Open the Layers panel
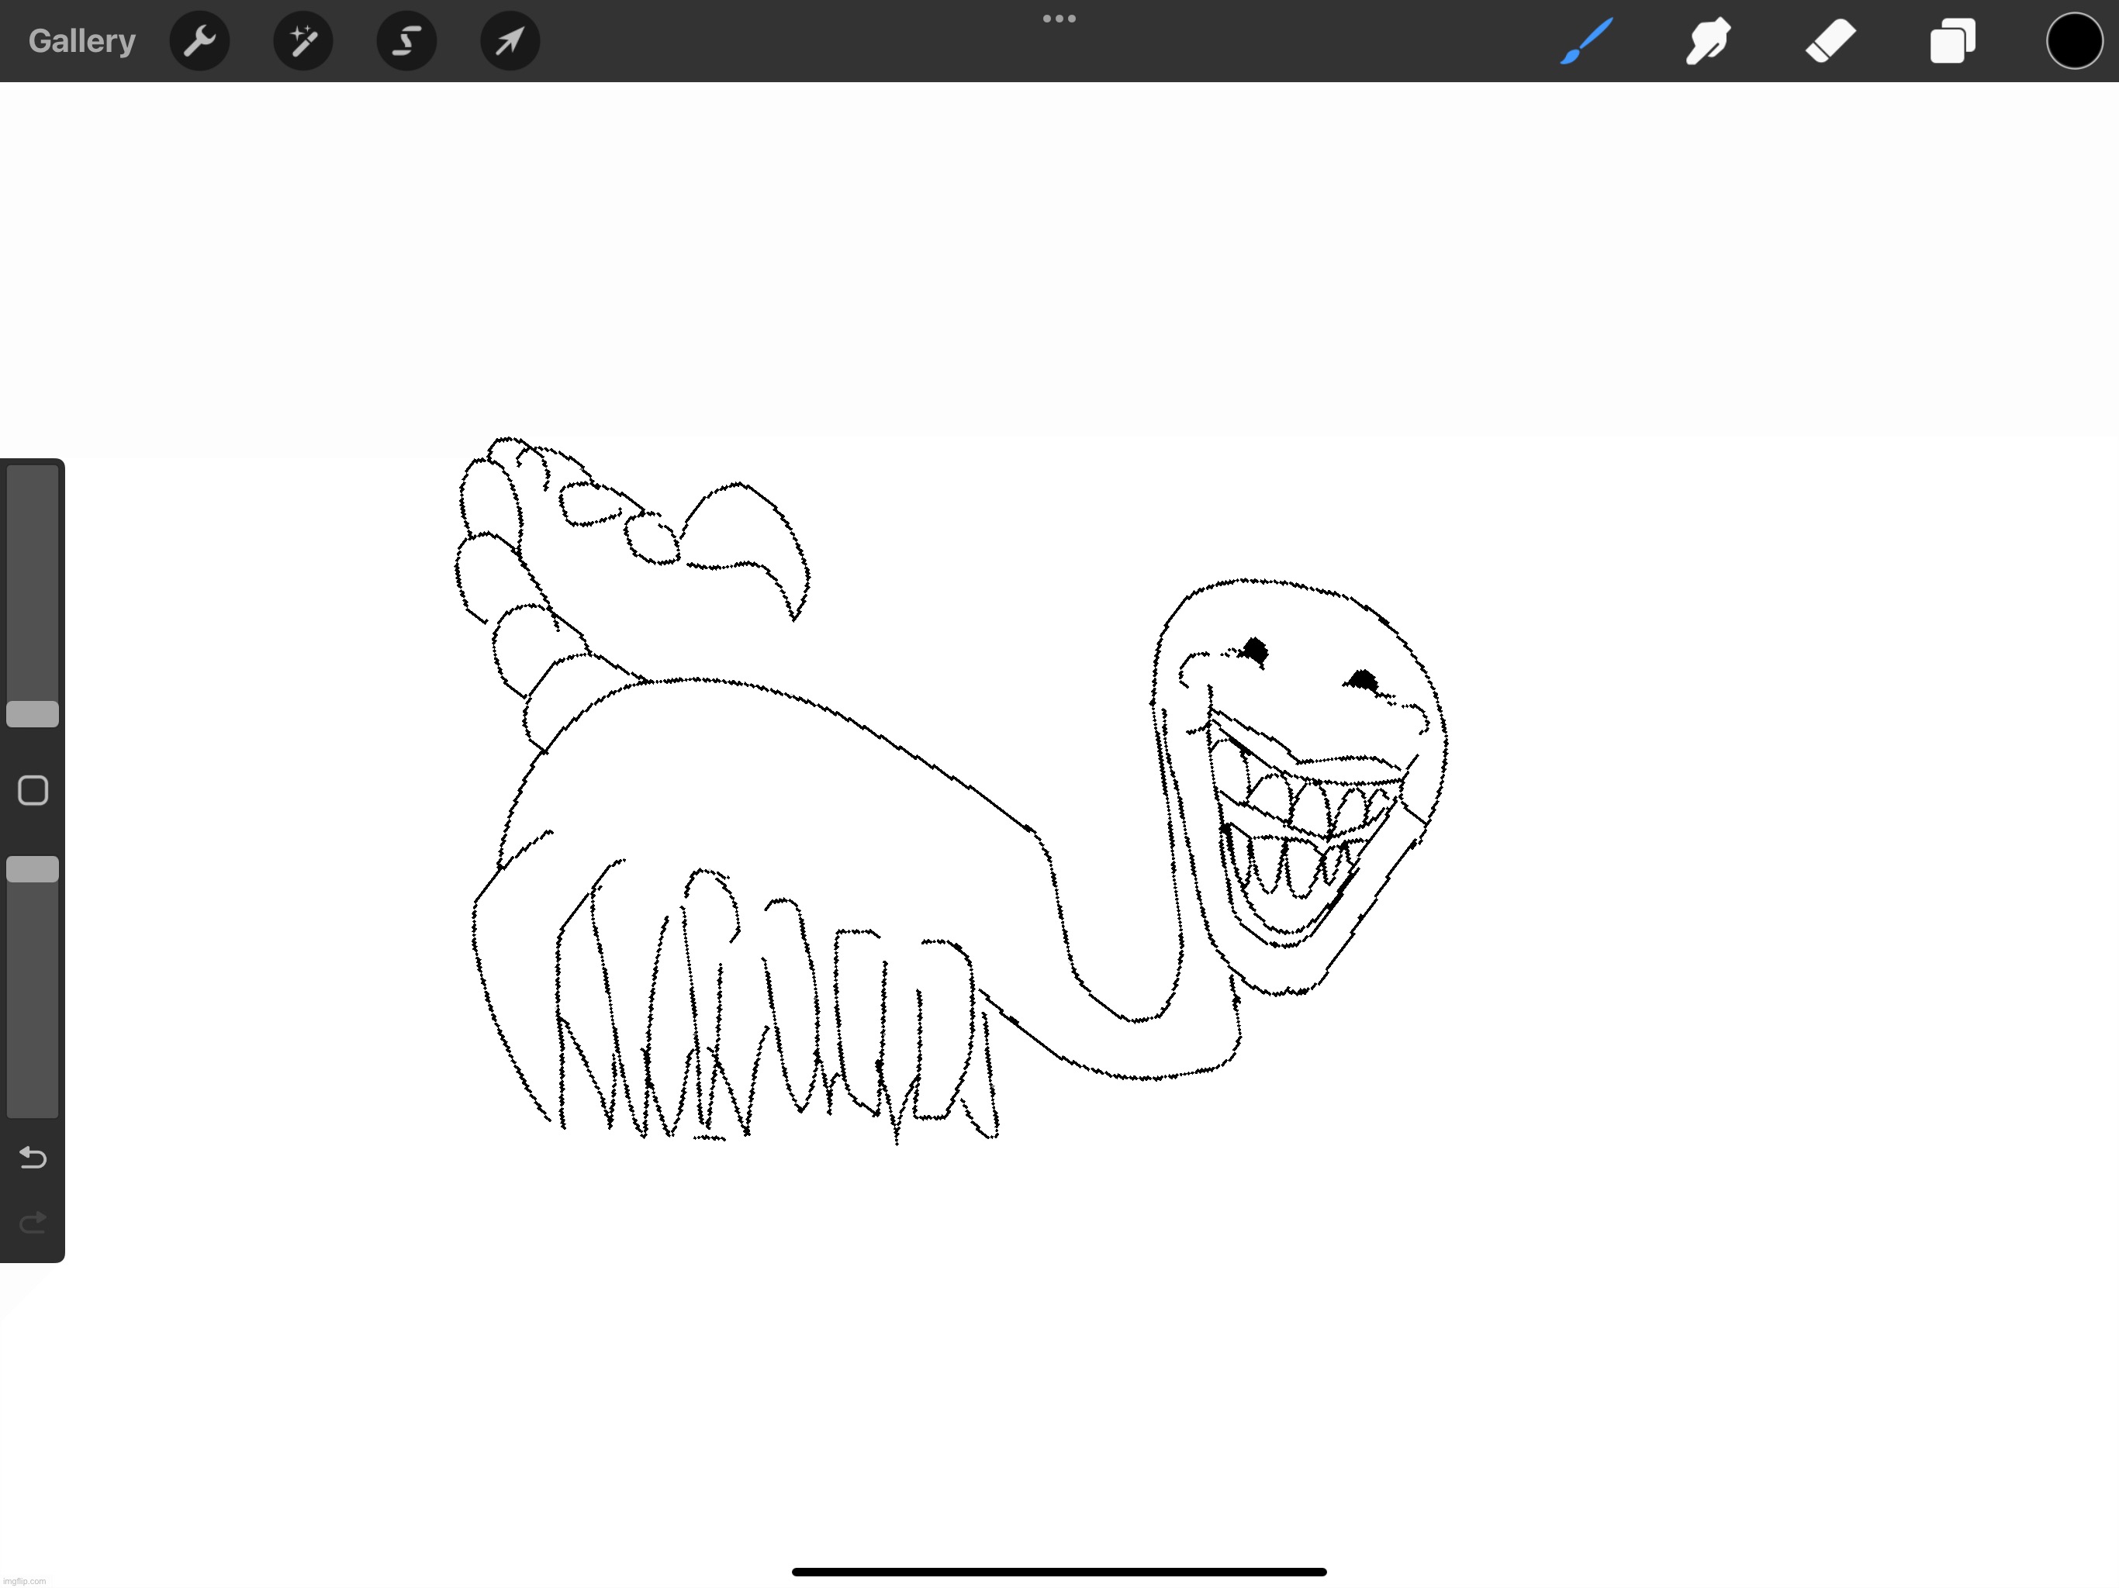Screen dimensions: 2119x1588 point(1952,41)
